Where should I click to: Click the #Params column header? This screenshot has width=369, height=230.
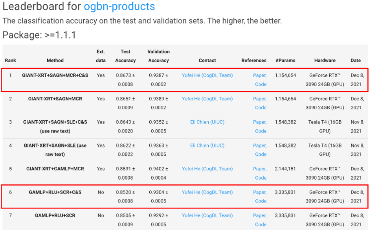pos(285,61)
